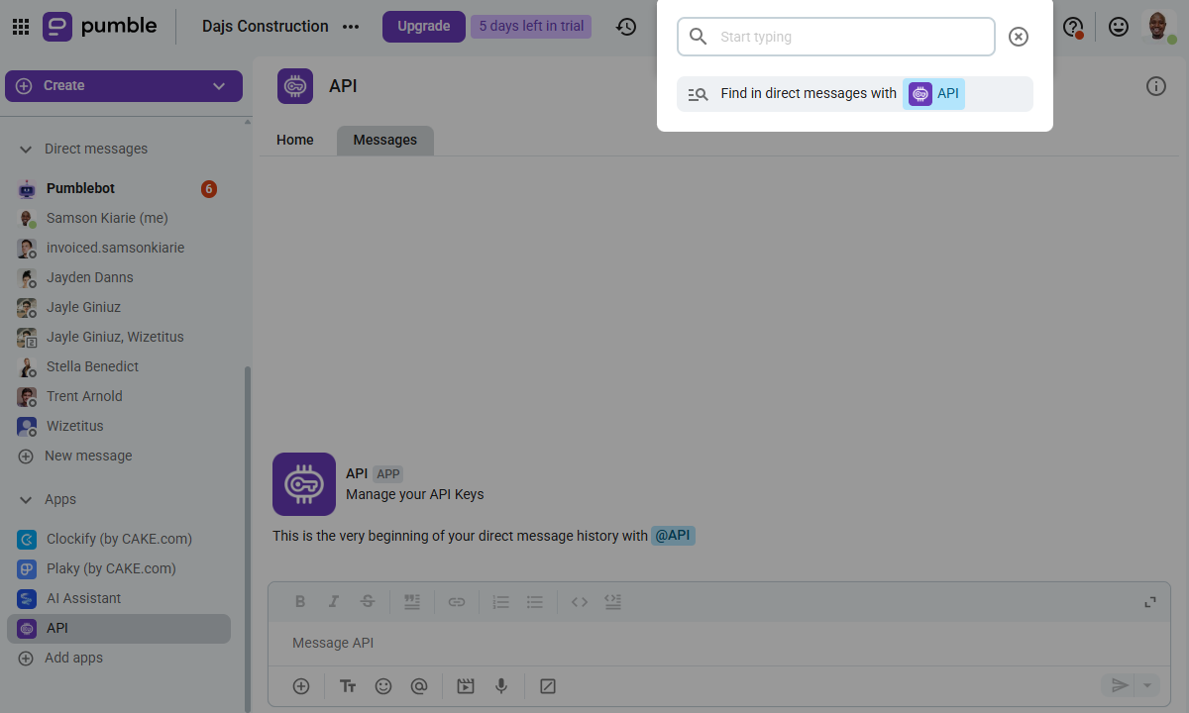Open invoiced.samsonkiarie conversation

(x=121, y=248)
